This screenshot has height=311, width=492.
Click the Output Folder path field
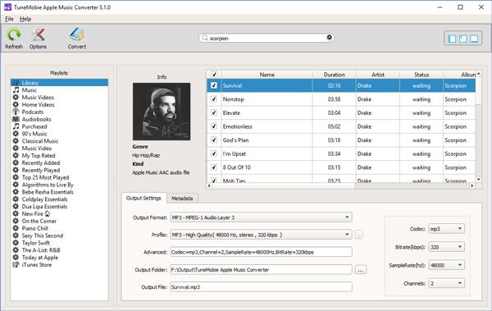pos(261,269)
